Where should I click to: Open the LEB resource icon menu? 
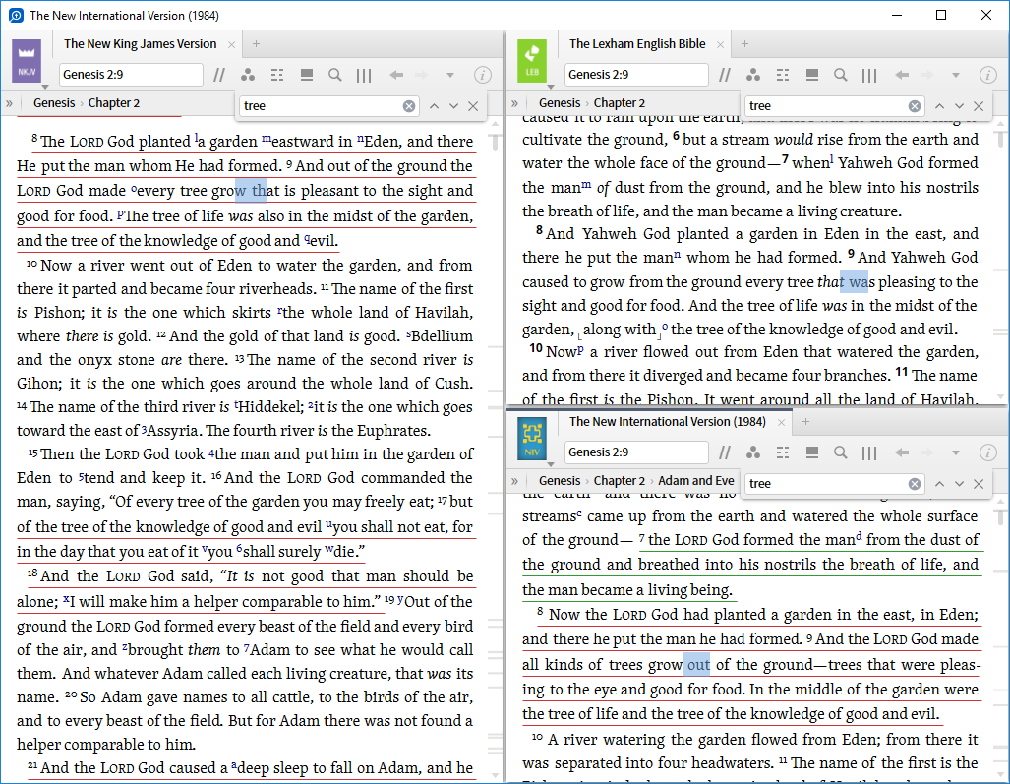(532, 61)
